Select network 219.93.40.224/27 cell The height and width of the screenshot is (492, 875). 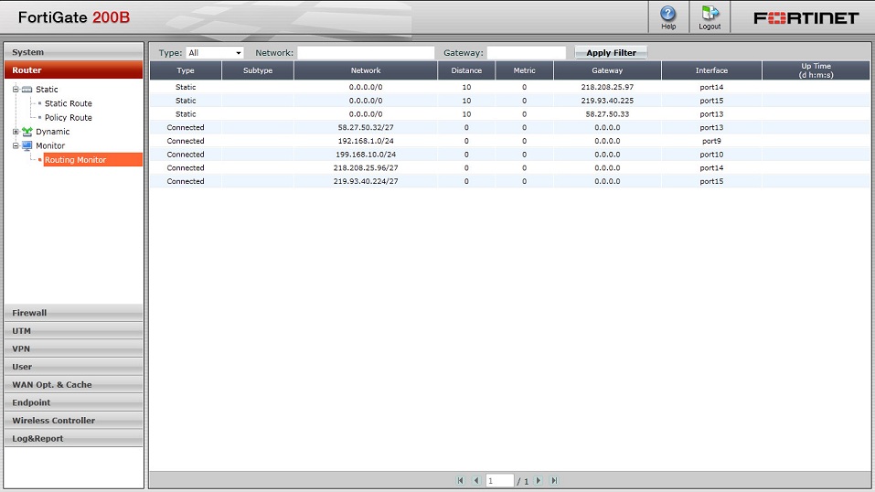pos(366,181)
